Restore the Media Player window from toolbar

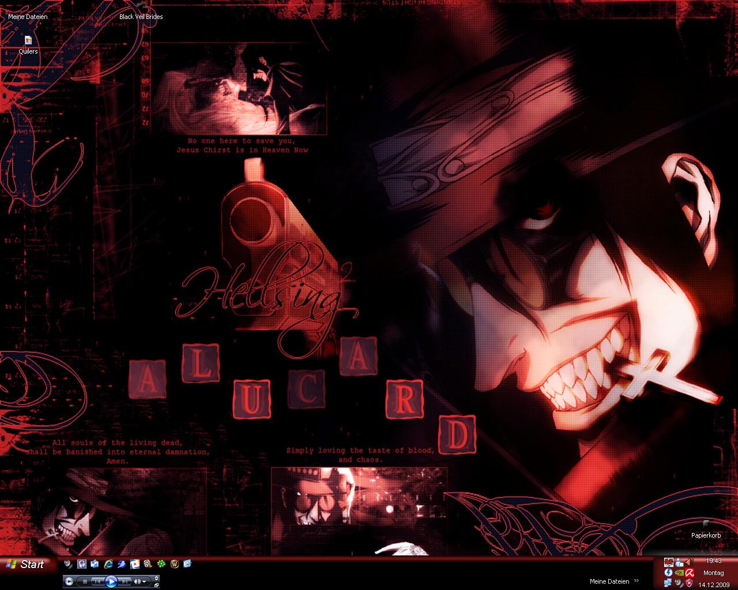(156, 585)
